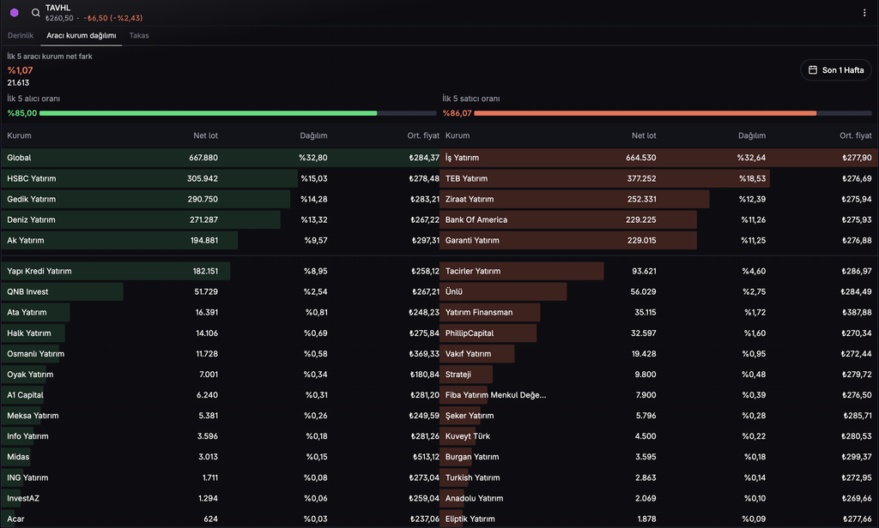The width and height of the screenshot is (879, 528).
Task: Select the Ünlü seller row
Action: (658, 291)
